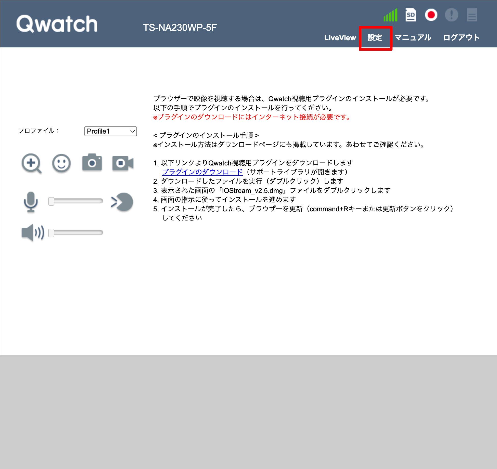Start video recording with the camcorder icon
The image size is (497, 469).
[123, 163]
